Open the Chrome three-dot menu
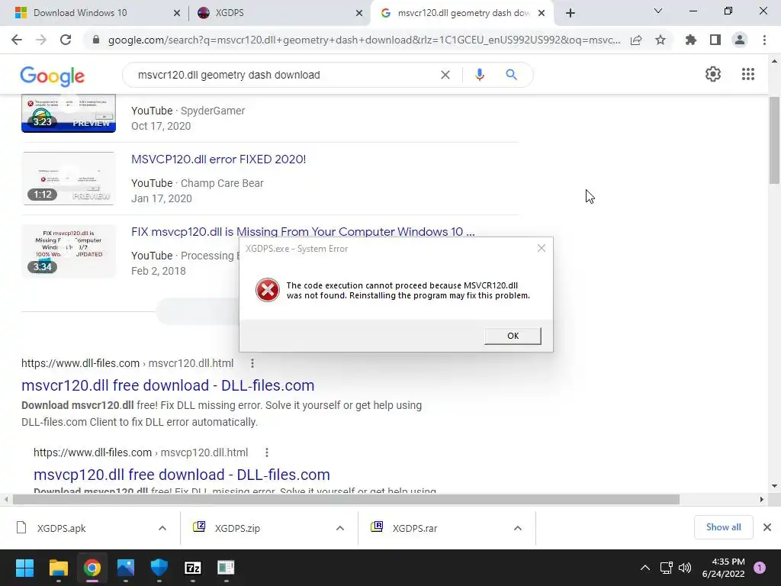 coord(764,40)
